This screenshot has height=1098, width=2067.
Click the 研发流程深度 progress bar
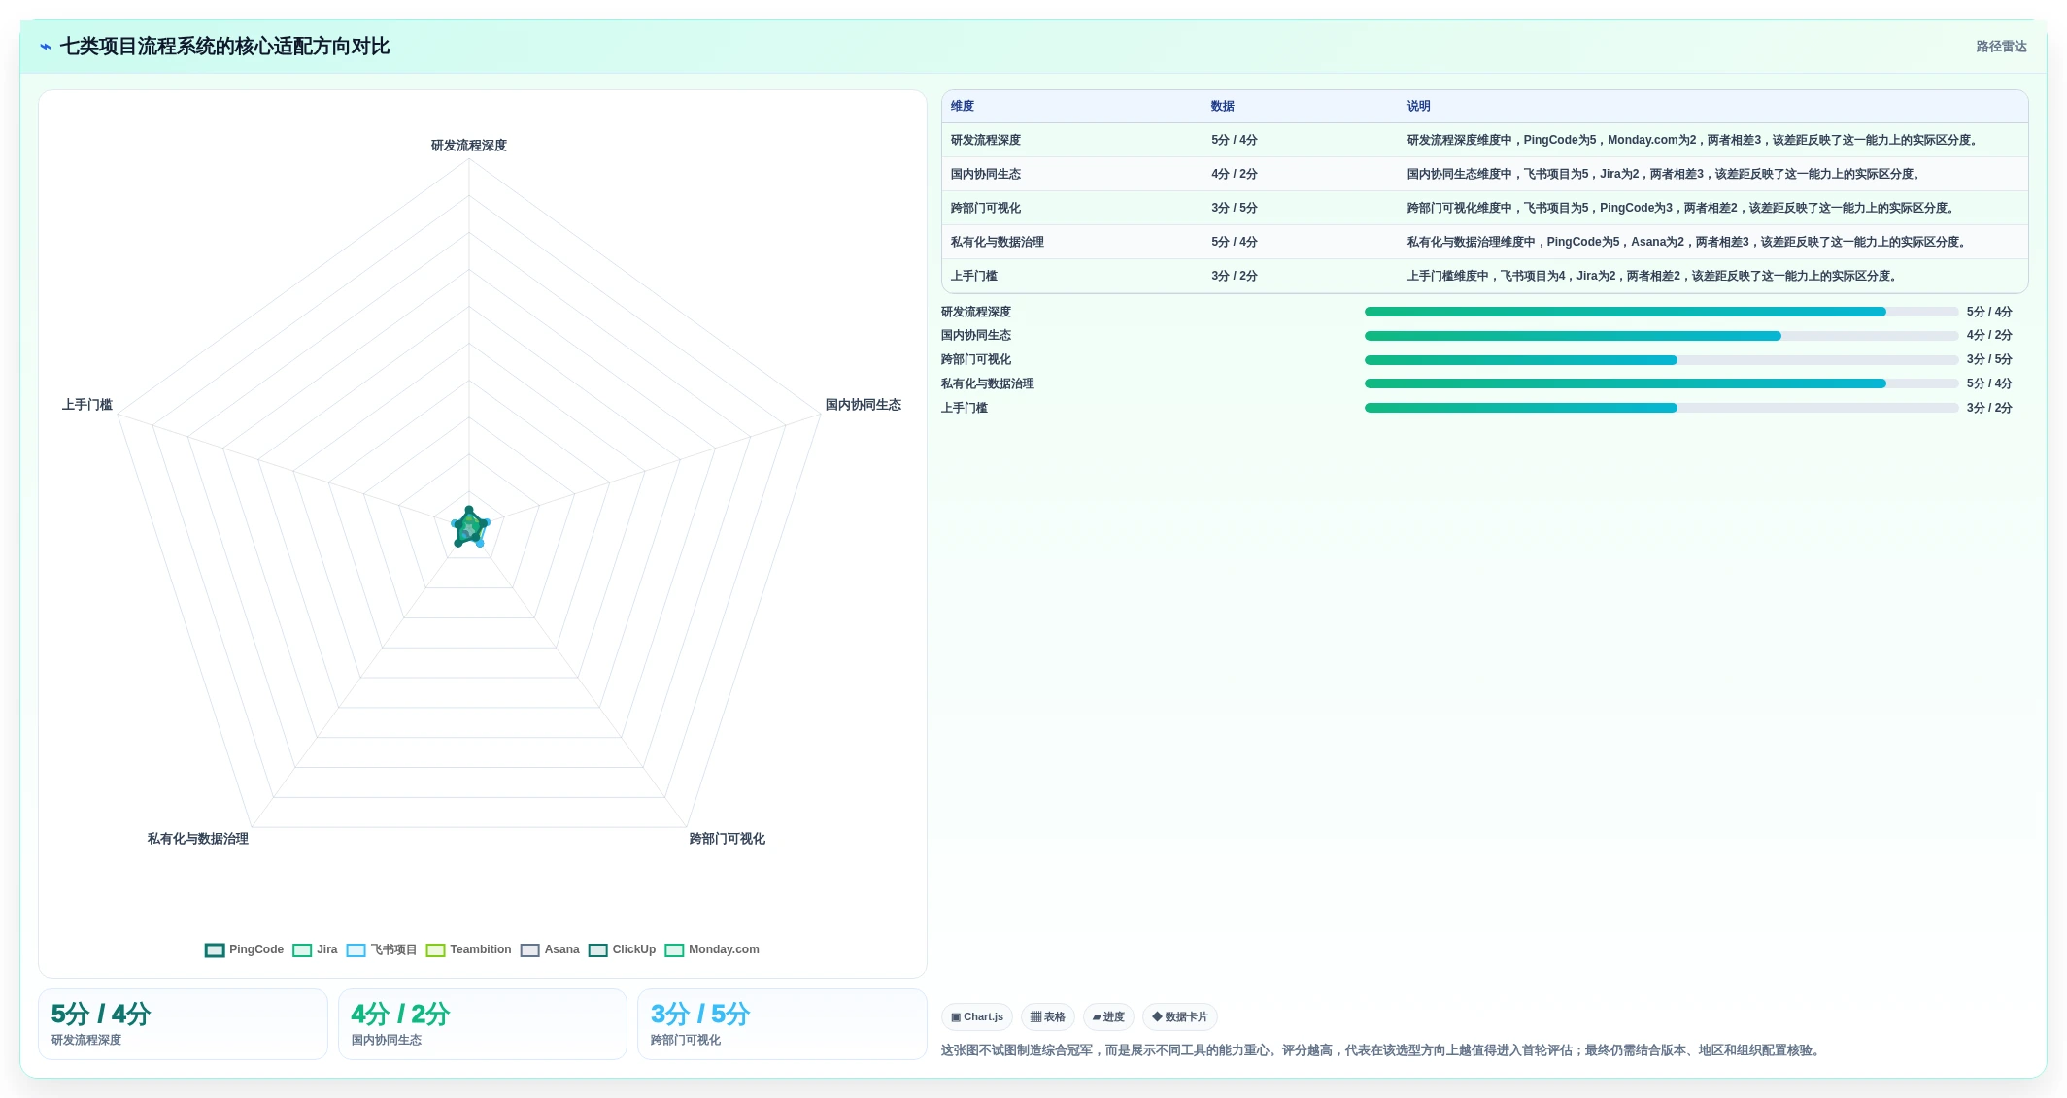click(x=1661, y=312)
